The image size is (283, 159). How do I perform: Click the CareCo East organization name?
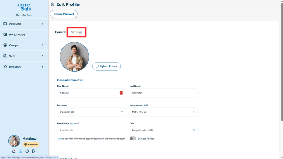point(24,15)
